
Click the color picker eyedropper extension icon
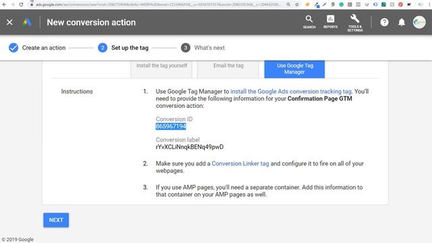317,5
